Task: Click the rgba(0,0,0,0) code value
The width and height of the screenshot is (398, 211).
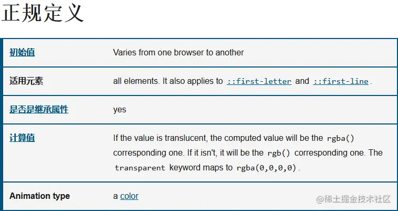Action: coord(266,168)
